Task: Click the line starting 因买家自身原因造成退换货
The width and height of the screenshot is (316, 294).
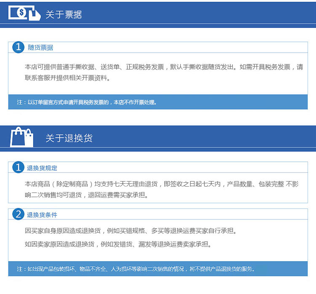Action: pyautogui.click(x=131, y=231)
